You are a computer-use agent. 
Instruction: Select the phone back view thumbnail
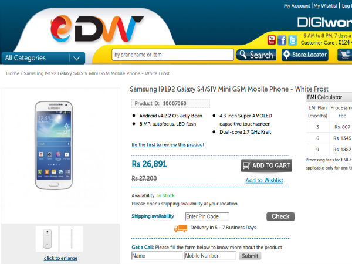[x=47, y=239]
